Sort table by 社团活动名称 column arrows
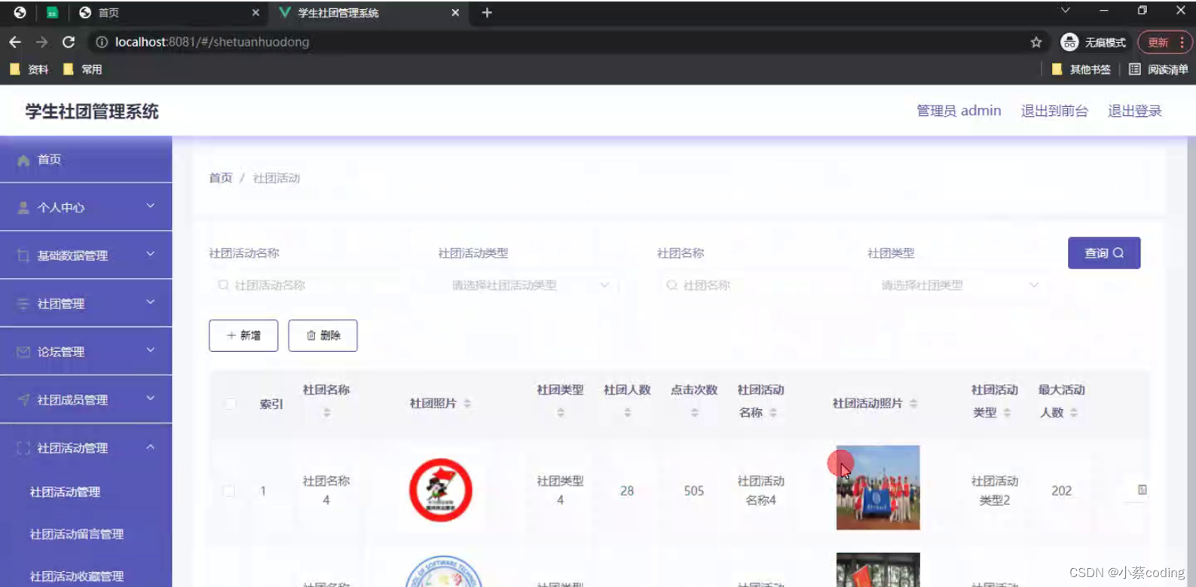This screenshot has height=587, width=1196. [772, 412]
